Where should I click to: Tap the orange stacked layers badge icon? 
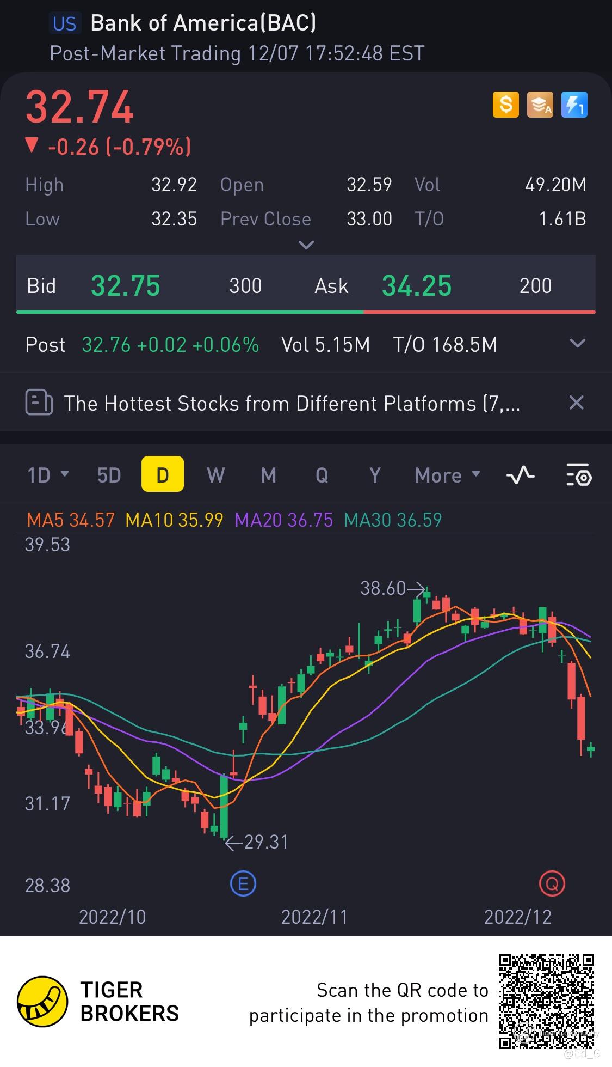(x=540, y=104)
